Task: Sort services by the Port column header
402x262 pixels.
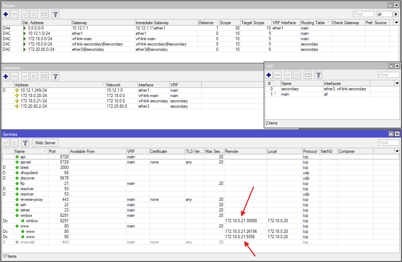Action: coord(59,151)
